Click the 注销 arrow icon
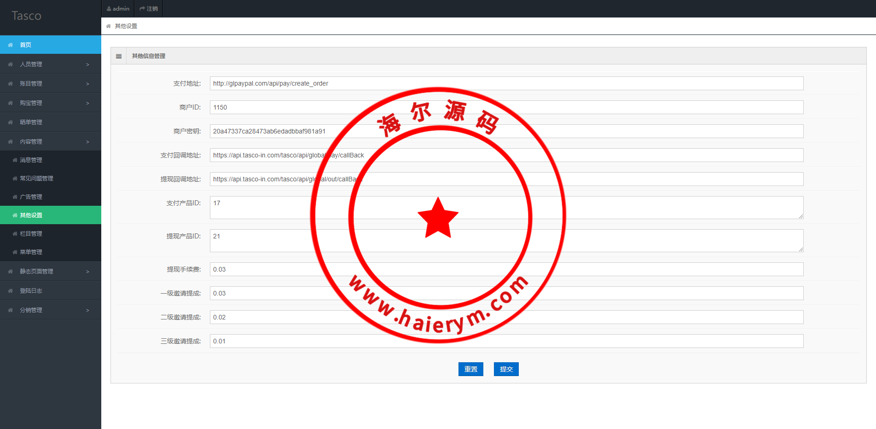Screen dimensions: 876x429 click(x=142, y=9)
